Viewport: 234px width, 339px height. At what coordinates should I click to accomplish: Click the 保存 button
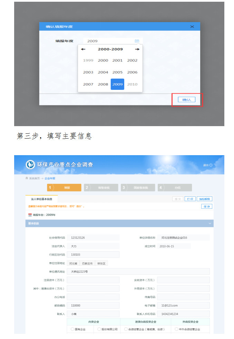coord(207,206)
